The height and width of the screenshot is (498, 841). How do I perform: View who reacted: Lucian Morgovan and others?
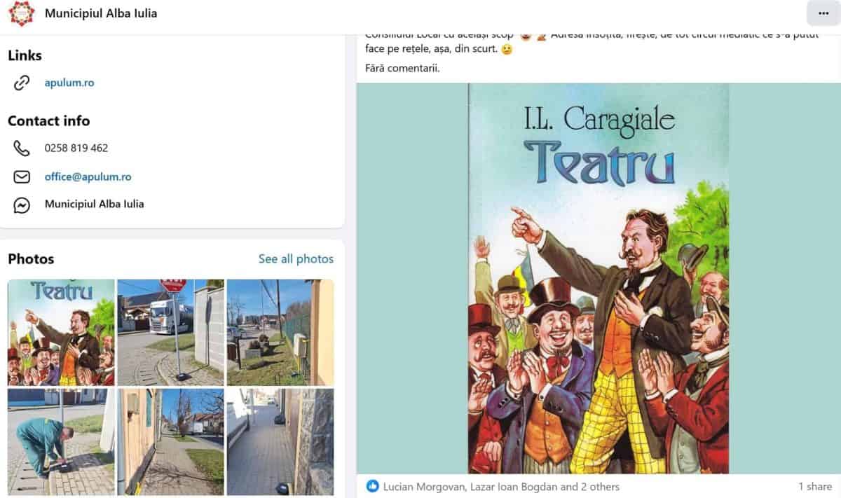(501, 486)
